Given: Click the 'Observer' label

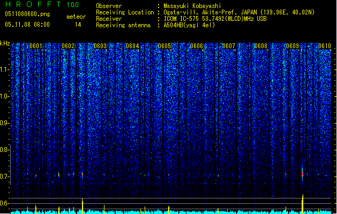Looking at the screenshot, I should click(x=109, y=6).
